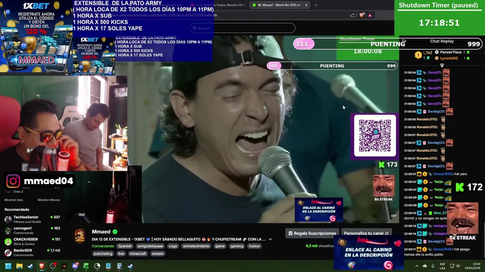This screenshot has width=485, height=272.
Task: Click the Regala Suscripciones button
Action: tap(312, 233)
